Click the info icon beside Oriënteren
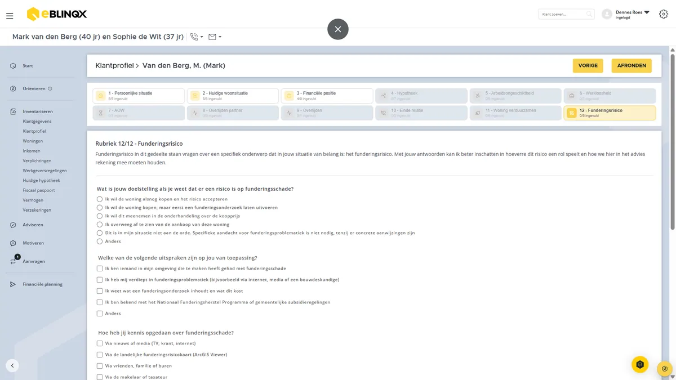 (50, 89)
